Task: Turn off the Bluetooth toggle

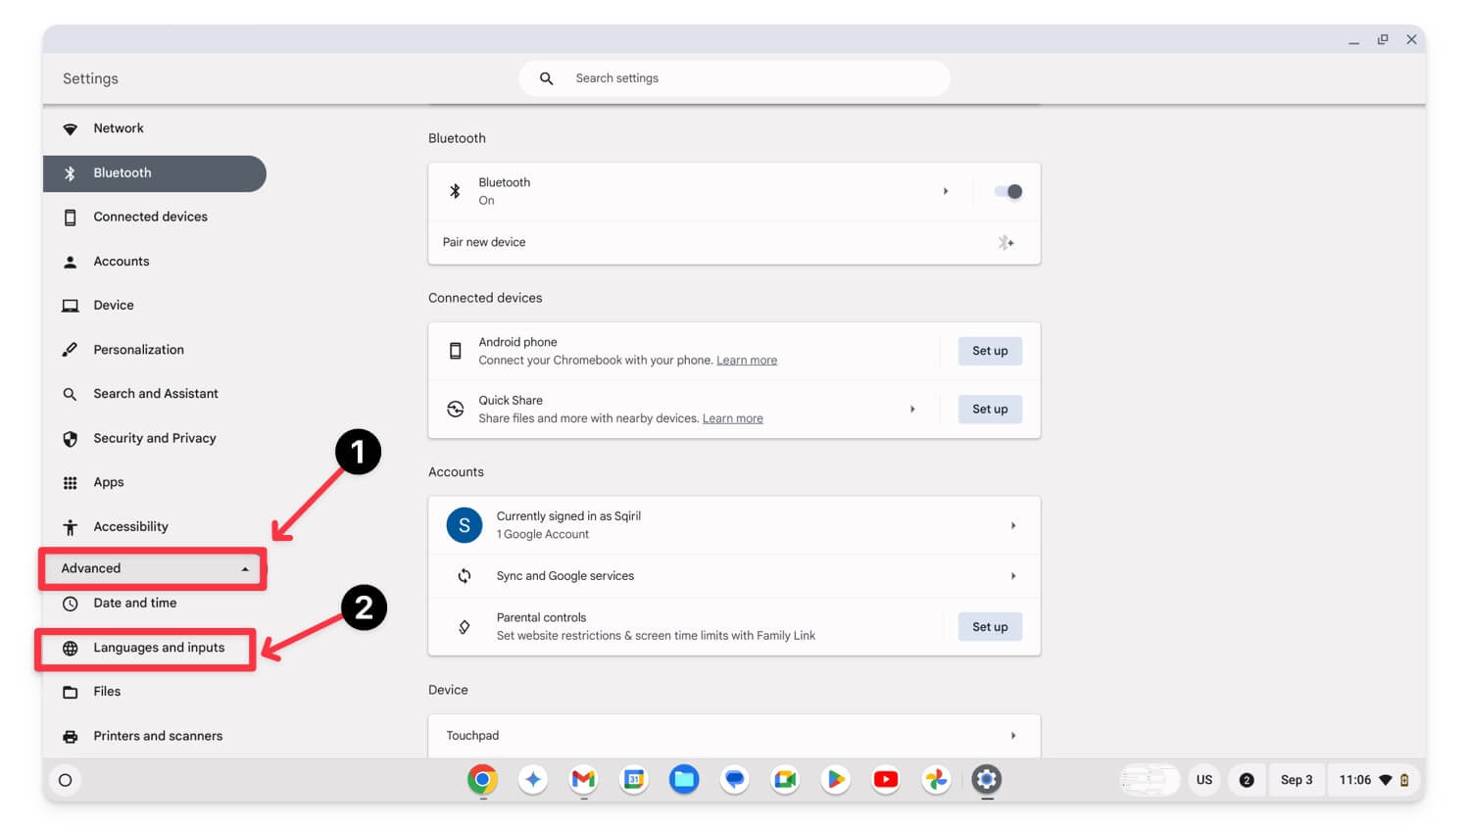Action: [x=1008, y=191]
